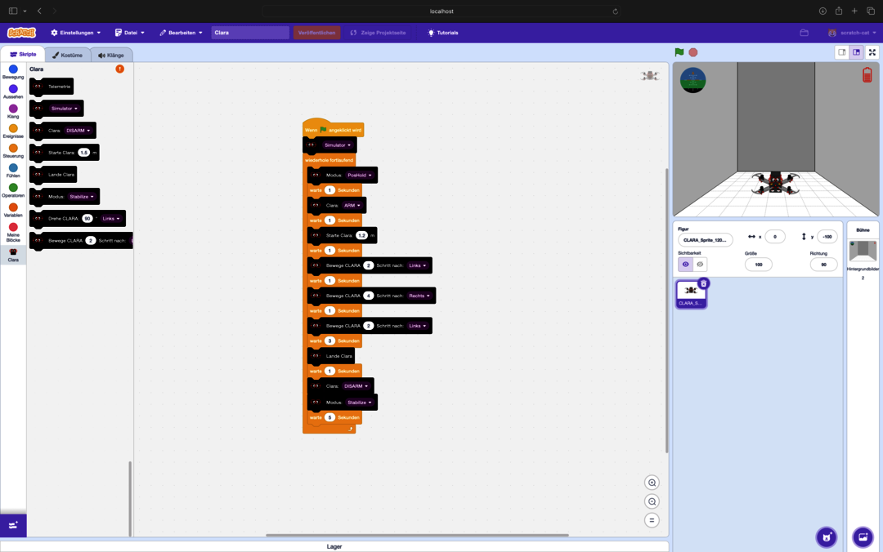Enter fullscreen stage mode

(872, 52)
